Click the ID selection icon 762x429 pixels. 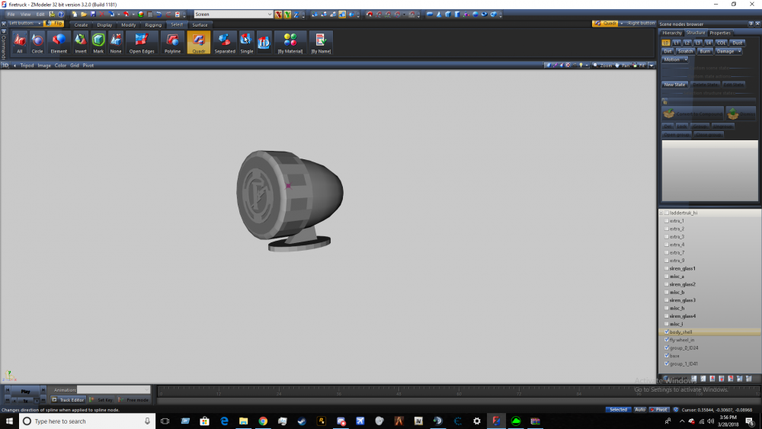(264, 43)
